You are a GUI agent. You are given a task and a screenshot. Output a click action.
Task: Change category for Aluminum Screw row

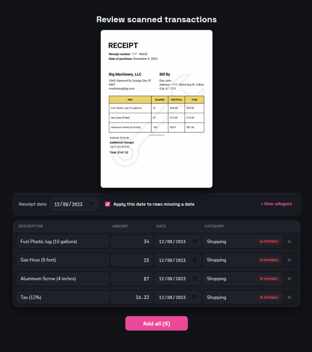tap(243, 279)
